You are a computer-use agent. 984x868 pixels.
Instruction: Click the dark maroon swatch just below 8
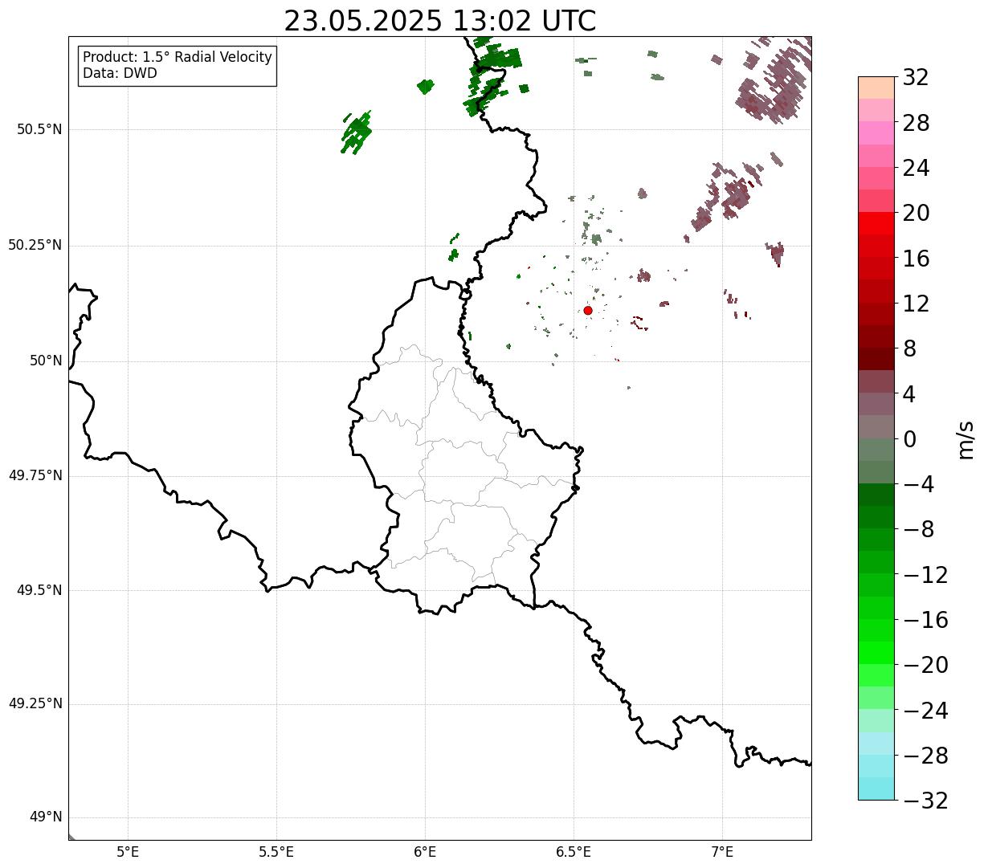click(x=876, y=359)
